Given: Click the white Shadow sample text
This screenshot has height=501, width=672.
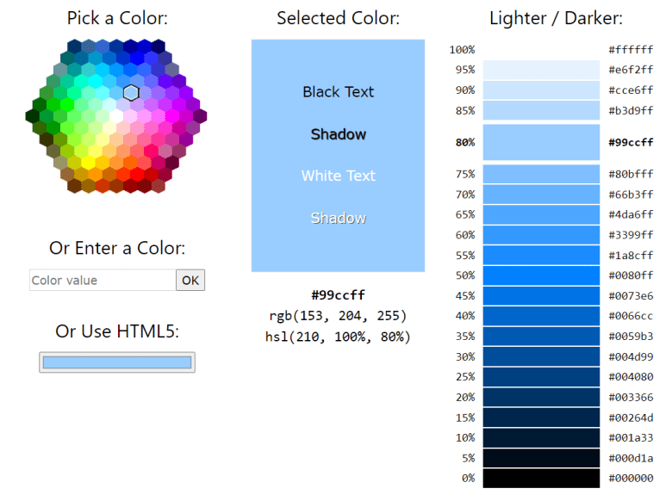Looking at the screenshot, I should (x=338, y=219).
